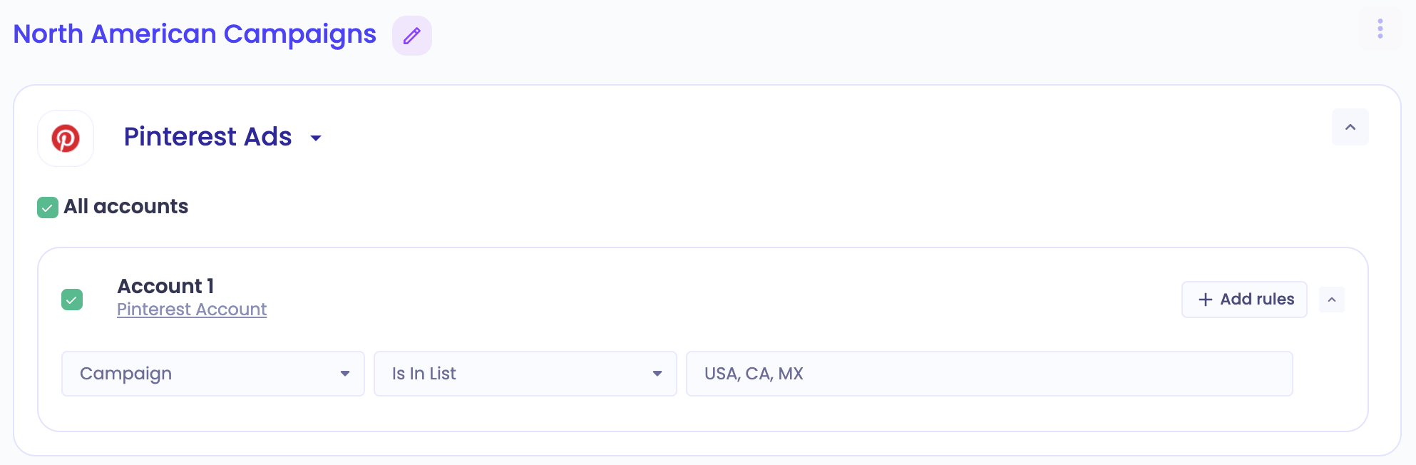Click the arrow on Campaign dropdown

pyautogui.click(x=345, y=374)
